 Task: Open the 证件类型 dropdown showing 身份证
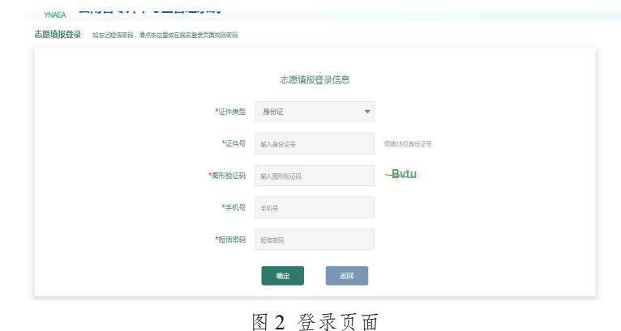click(315, 112)
